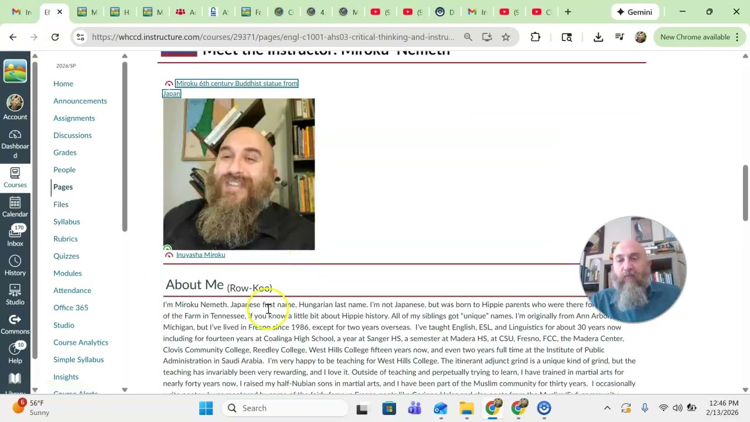The width and height of the screenshot is (750, 422).
Task: Open the Chrome profile avatar
Action: click(640, 37)
